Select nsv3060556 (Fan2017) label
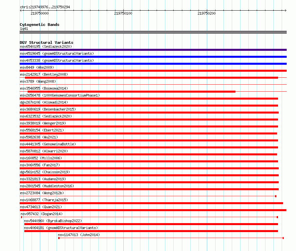Screen dimensions: 296x251 (x=40, y=165)
